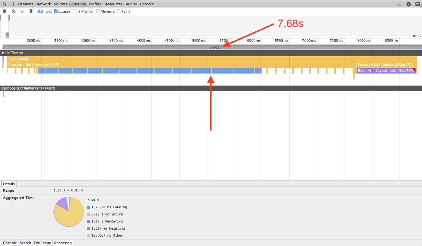
Task: Open the Network panel tab
Action: coord(44,4)
